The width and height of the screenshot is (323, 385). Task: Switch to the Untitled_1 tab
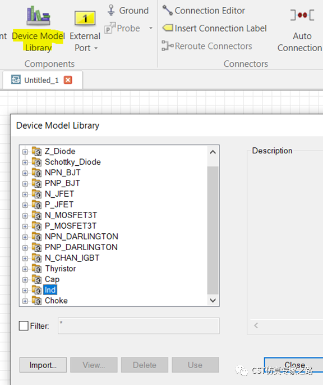click(41, 80)
